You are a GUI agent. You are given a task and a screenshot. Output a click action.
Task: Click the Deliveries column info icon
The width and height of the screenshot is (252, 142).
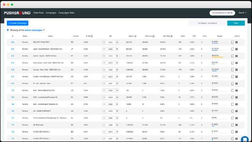[153, 36]
